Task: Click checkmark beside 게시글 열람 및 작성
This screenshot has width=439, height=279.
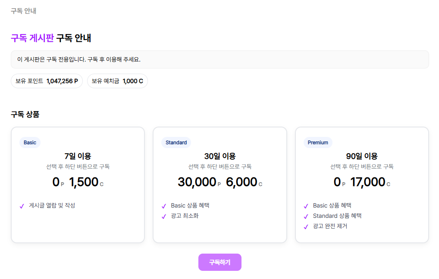Action: pos(22,206)
